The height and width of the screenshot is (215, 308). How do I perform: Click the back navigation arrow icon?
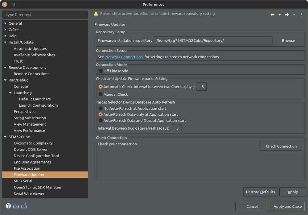point(272,15)
